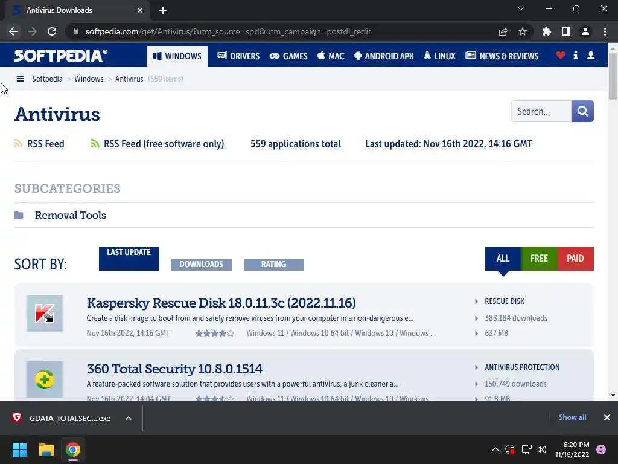Screen dimensions: 618x464
Task: Click the Antivirus breadcrumb link
Action: (x=129, y=79)
